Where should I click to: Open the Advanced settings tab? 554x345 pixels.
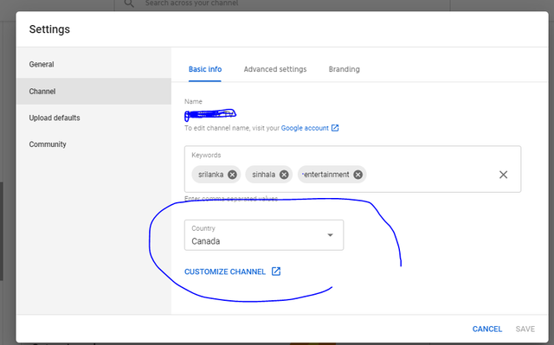tap(275, 69)
